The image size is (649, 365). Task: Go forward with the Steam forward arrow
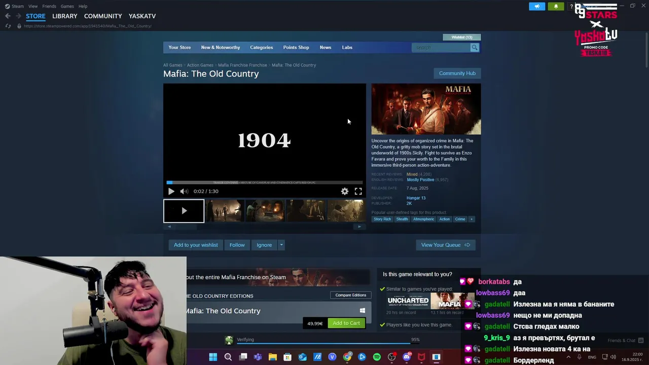point(18,16)
